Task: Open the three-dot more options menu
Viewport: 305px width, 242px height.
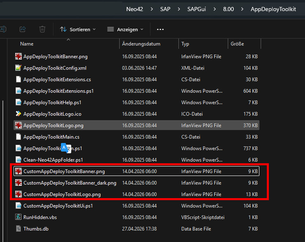Action: pos(160,29)
